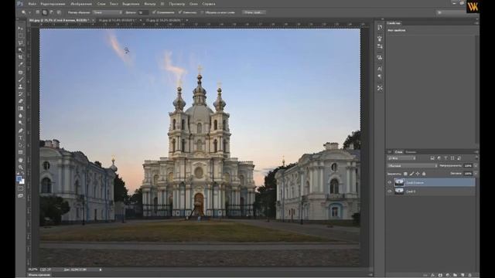Screen dimensions: 495x278
Task: Switch to the third document tab
Action: (163, 21)
